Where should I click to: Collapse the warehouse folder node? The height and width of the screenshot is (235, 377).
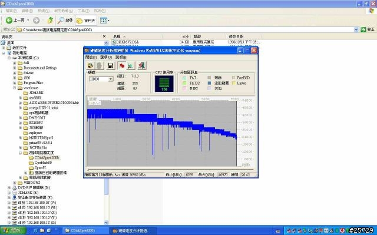pos(14,88)
